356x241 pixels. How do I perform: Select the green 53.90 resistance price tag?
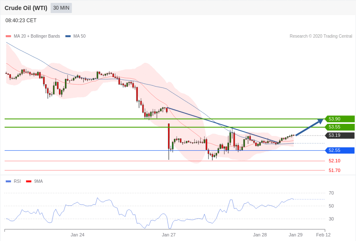pyautogui.click(x=340, y=119)
